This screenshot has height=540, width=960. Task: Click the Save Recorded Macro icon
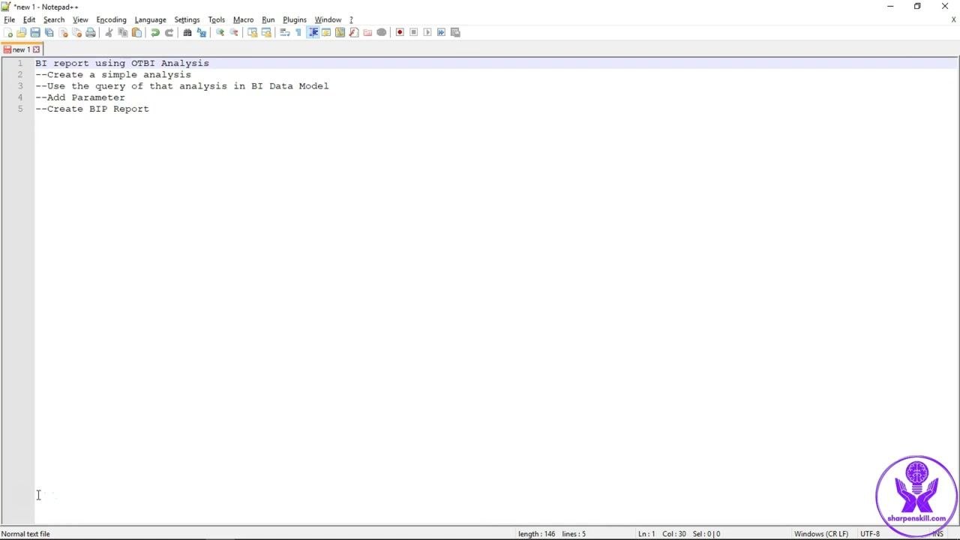point(455,32)
